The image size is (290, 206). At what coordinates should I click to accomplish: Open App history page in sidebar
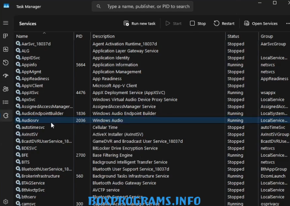[5, 63]
